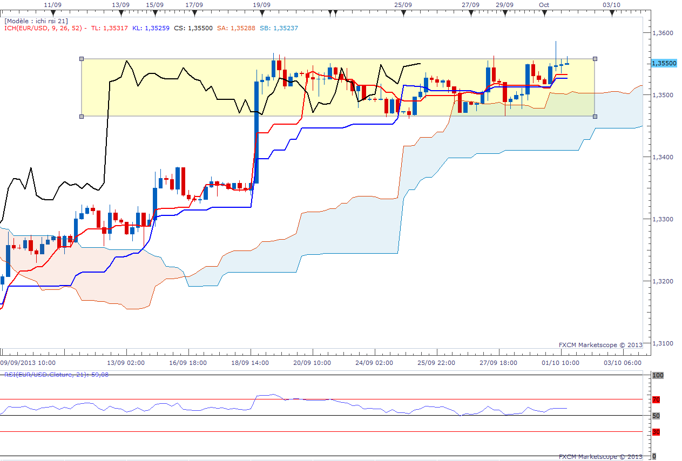Click the RSI 100 level label
Viewport: 682px width, 461px height.
coord(657,375)
